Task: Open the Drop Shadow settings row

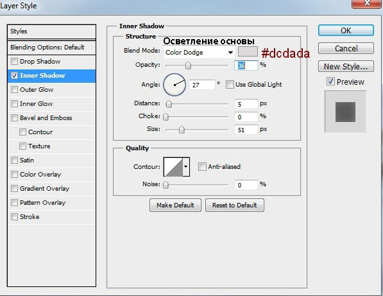Action: click(51, 62)
